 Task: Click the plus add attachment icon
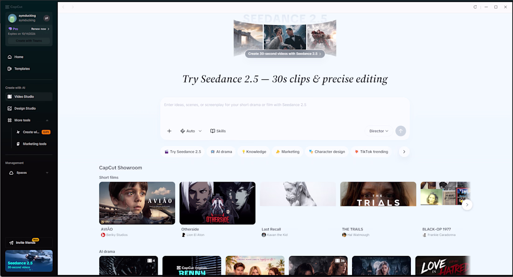169,131
